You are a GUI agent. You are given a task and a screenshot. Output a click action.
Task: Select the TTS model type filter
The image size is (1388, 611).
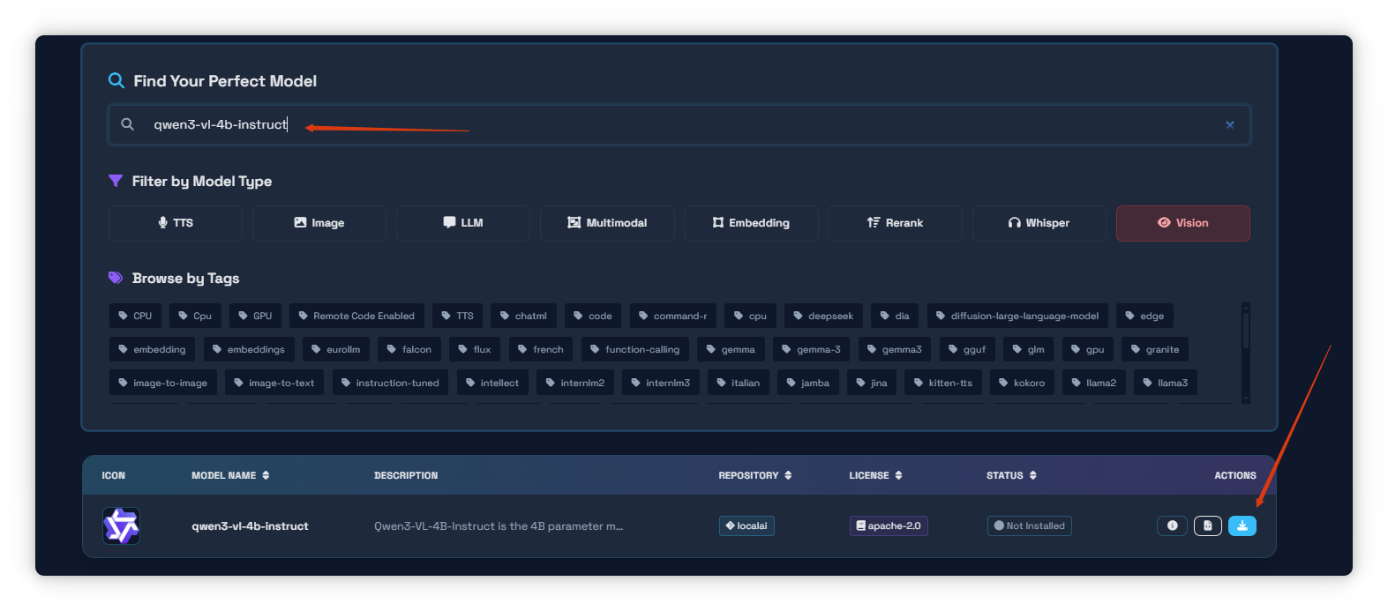coord(176,223)
